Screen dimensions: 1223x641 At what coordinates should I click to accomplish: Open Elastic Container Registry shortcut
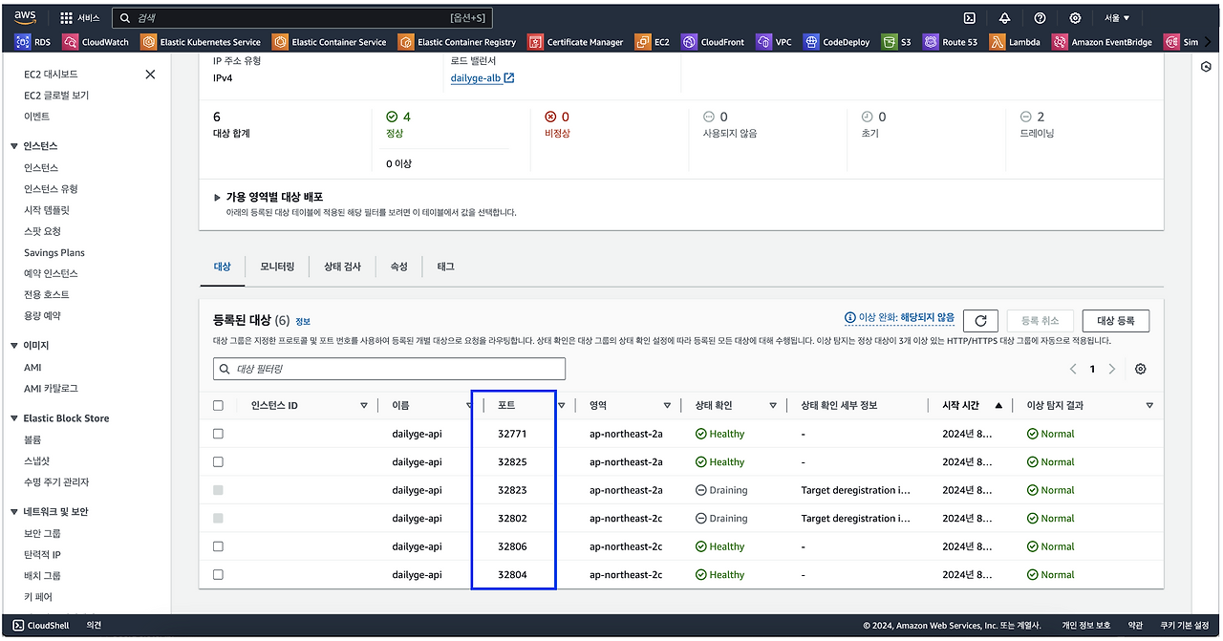pos(457,42)
